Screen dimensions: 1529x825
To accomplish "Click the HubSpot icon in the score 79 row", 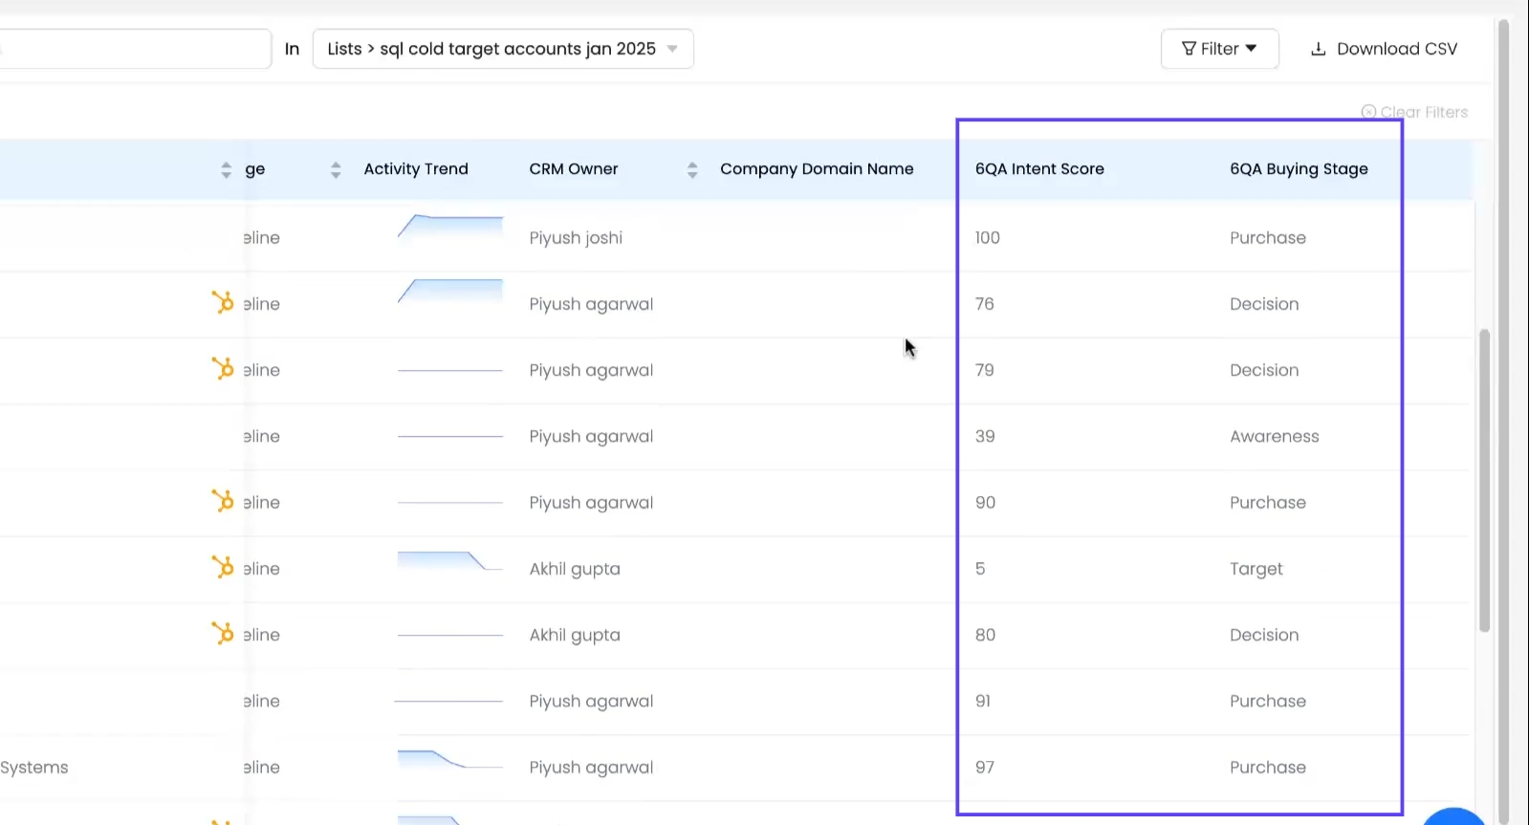I will point(222,369).
